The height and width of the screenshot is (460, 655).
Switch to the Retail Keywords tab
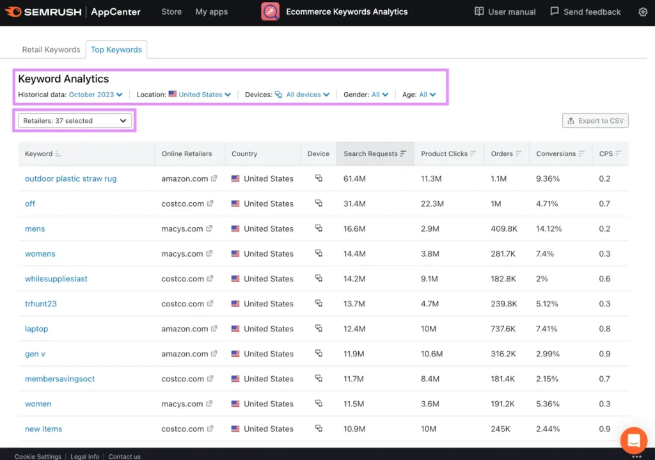point(51,50)
